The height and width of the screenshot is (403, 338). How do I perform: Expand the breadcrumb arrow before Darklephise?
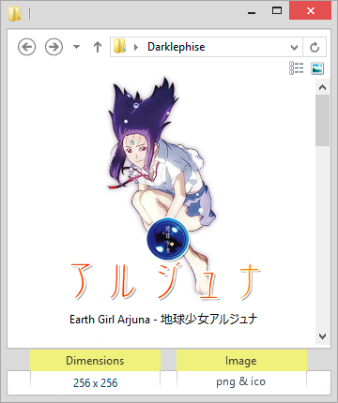(136, 47)
